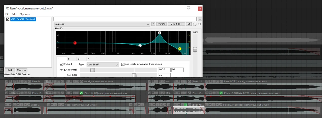Select EQ band point 4 on graph

(180, 49)
